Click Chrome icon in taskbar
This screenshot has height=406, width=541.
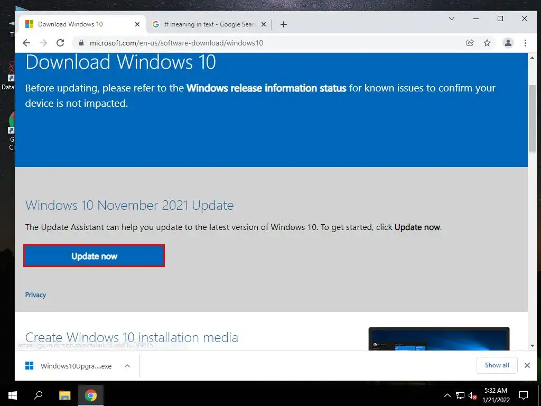pyautogui.click(x=91, y=395)
